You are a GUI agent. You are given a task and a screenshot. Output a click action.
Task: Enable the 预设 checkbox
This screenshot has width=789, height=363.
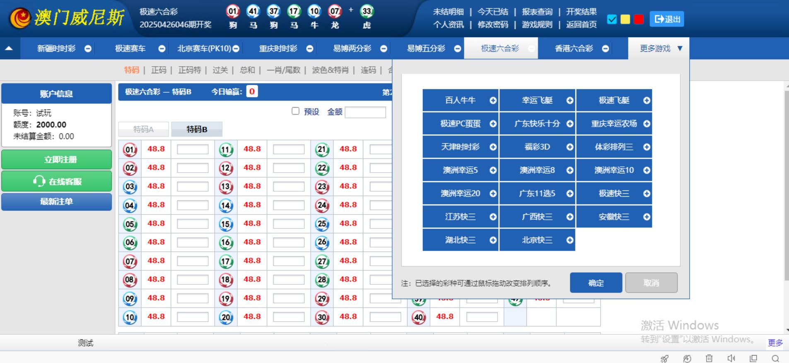[295, 111]
